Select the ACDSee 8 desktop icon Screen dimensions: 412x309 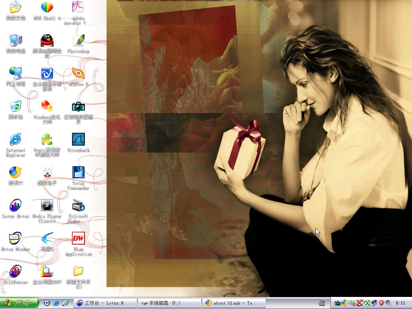click(x=78, y=76)
